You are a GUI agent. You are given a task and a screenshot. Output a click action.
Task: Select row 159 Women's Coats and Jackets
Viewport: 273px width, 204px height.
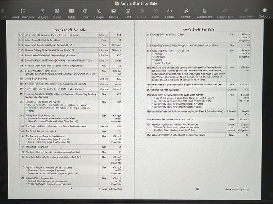click(199, 113)
